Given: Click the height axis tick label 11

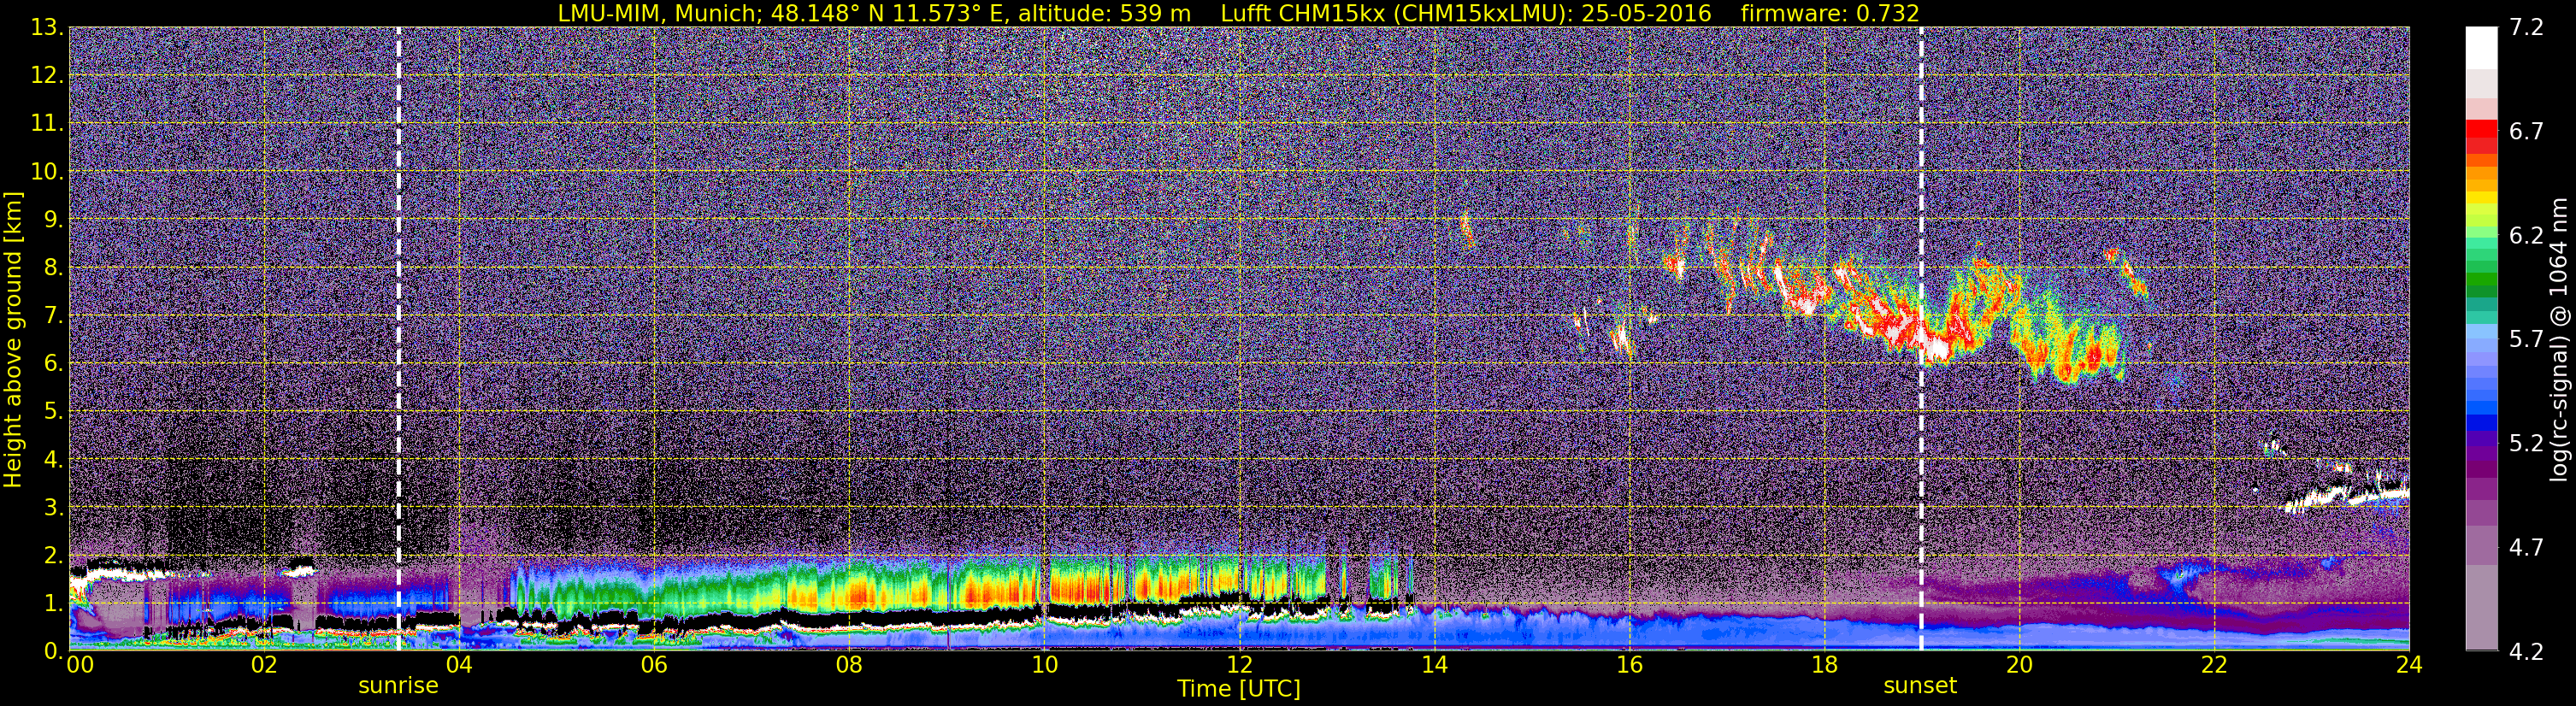Looking at the screenshot, I should [46, 123].
